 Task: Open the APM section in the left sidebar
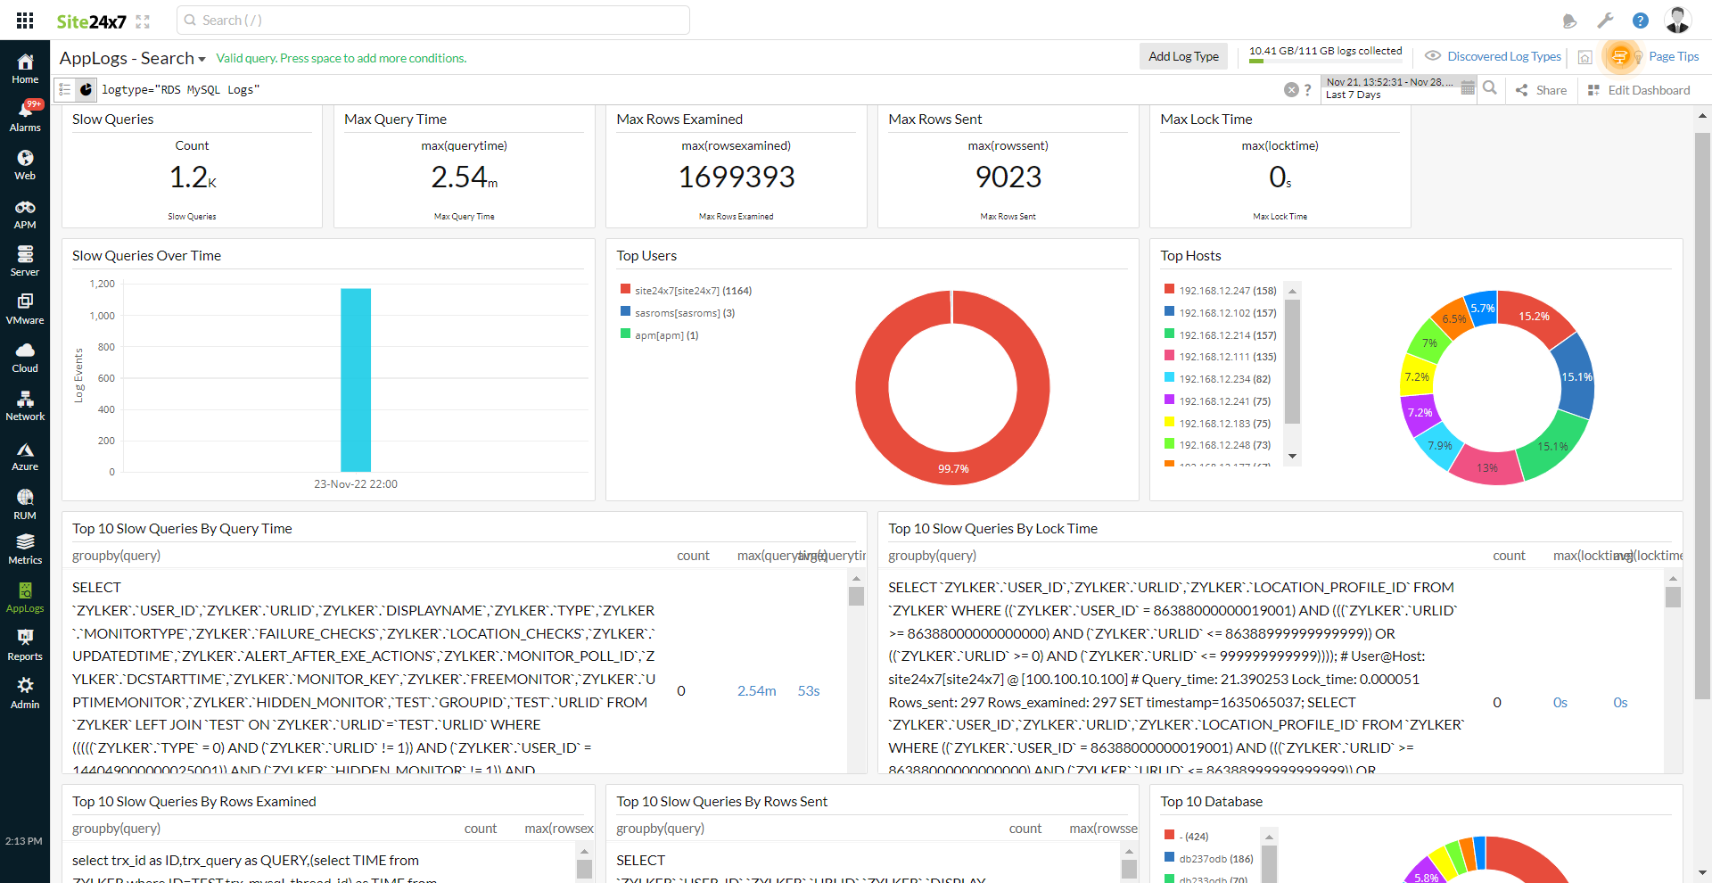coord(24,212)
